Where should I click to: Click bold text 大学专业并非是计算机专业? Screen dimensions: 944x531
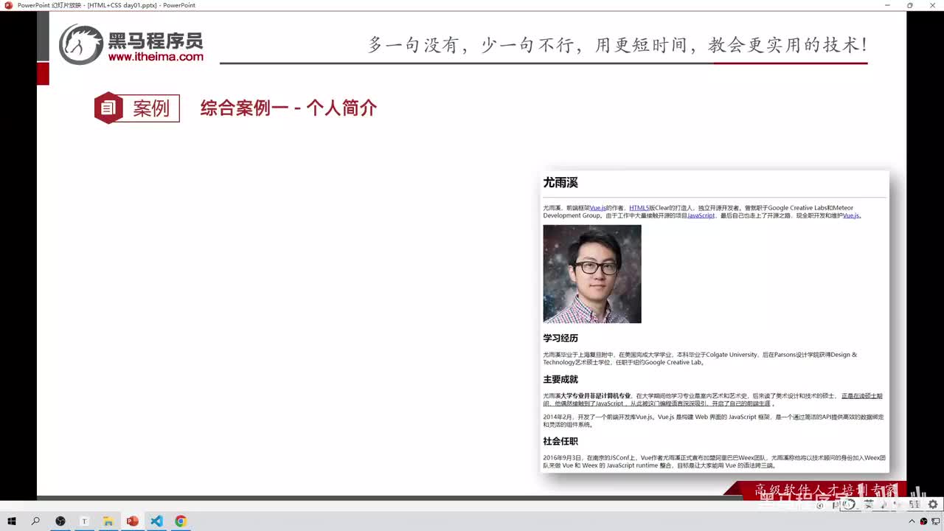click(596, 396)
